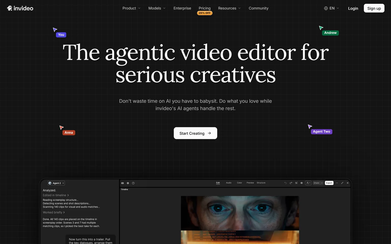Click the Sign up button

pos(374,8)
